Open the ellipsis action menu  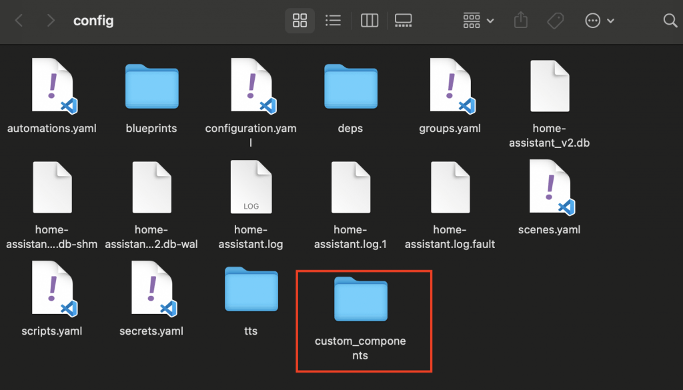coord(600,21)
